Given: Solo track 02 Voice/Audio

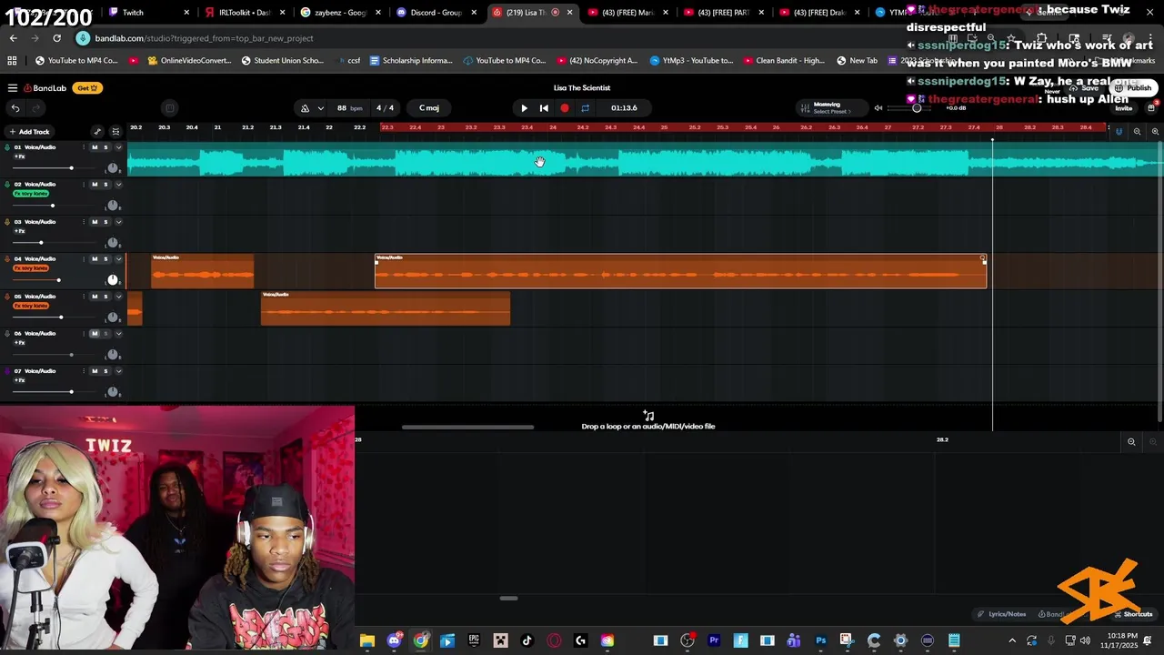Looking at the screenshot, I should (105, 185).
